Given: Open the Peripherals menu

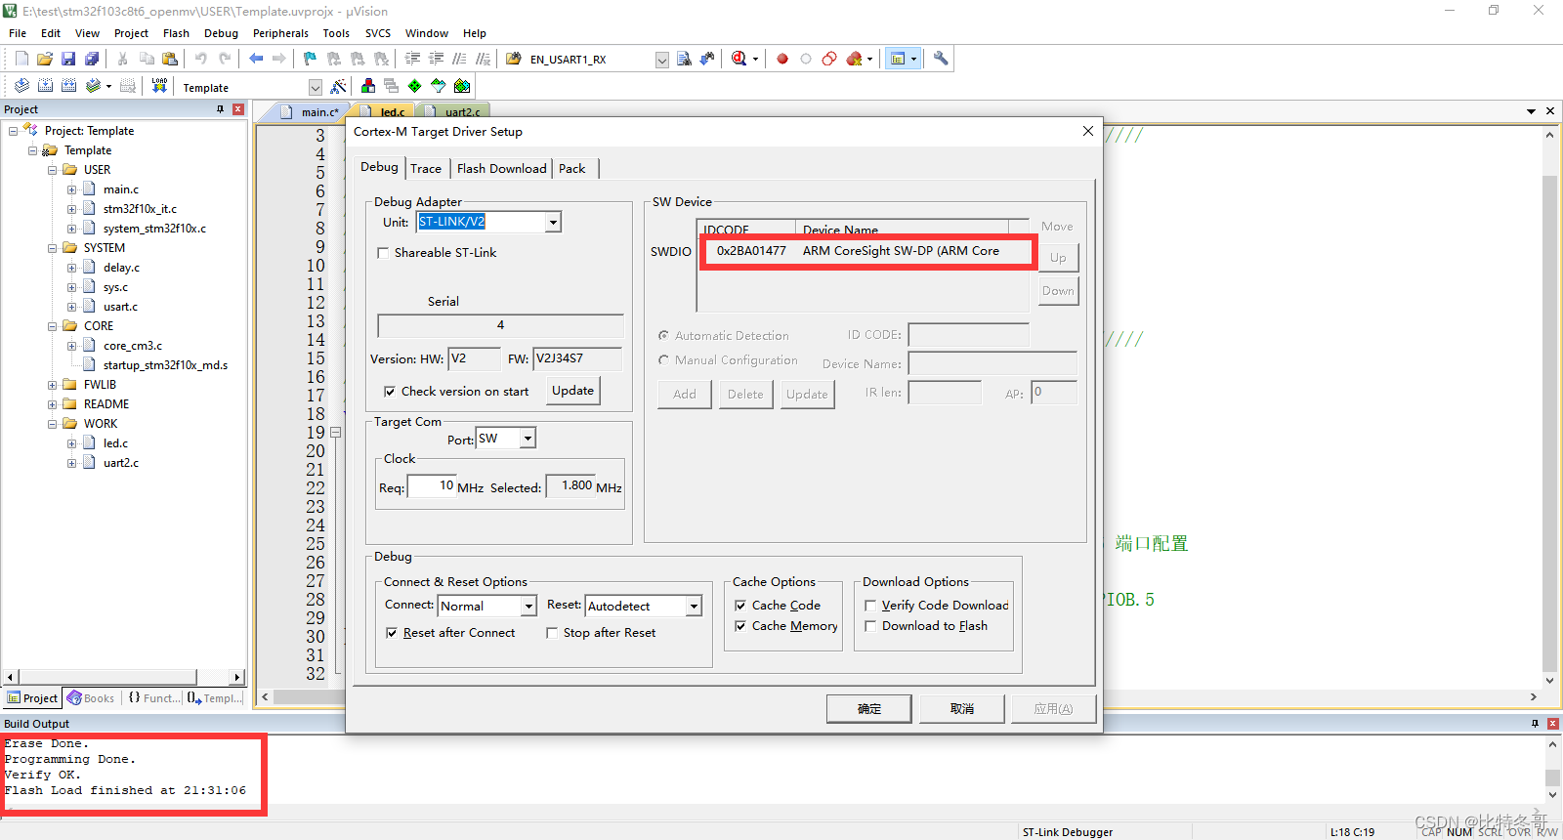Looking at the screenshot, I should (x=280, y=33).
